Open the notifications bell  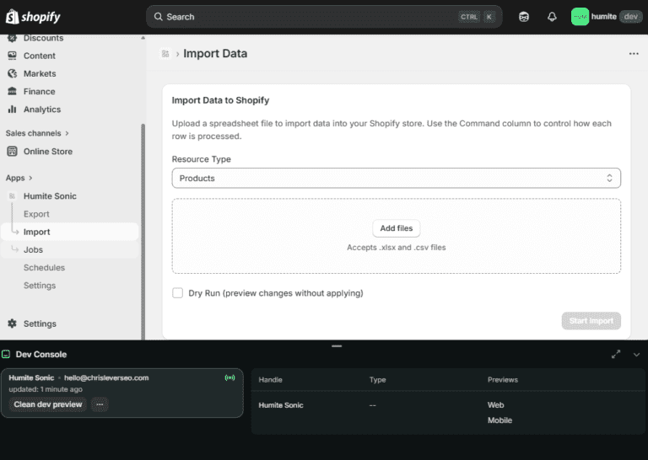(552, 17)
